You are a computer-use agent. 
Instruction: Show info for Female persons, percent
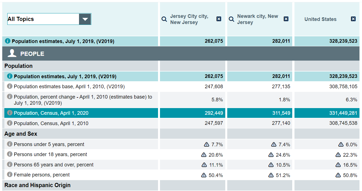point(10,175)
